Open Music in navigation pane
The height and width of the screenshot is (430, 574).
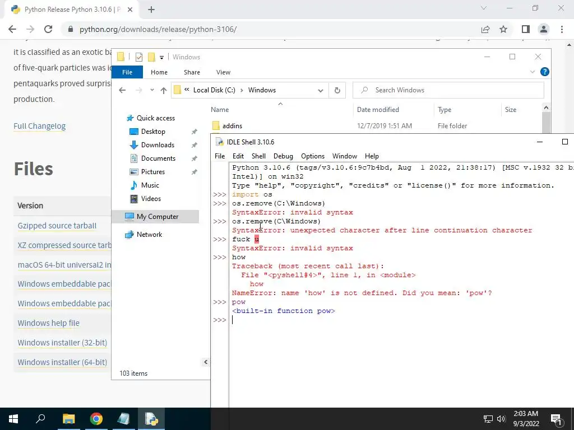click(150, 185)
